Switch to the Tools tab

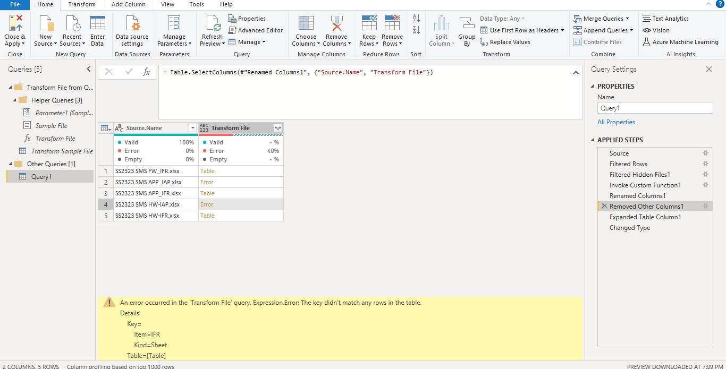tap(197, 4)
